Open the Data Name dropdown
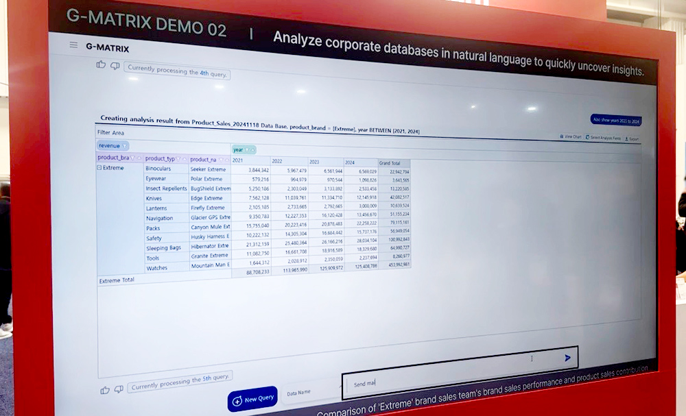 coord(311,392)
